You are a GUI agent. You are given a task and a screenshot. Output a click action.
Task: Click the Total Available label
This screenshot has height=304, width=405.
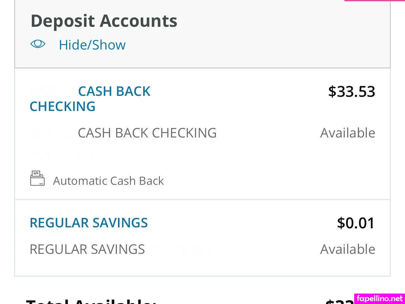tap(91, 301)
